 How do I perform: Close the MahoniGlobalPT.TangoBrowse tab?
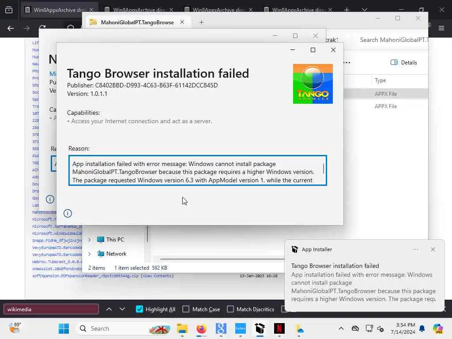click(x=182, y=22)
